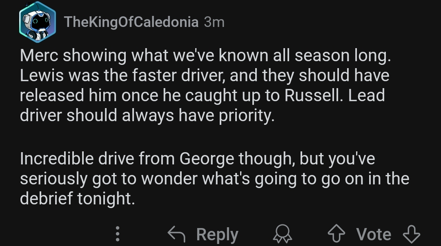Click the curved reply arrow icon
This screenshot has height=246, width=441.
[176, 234]
